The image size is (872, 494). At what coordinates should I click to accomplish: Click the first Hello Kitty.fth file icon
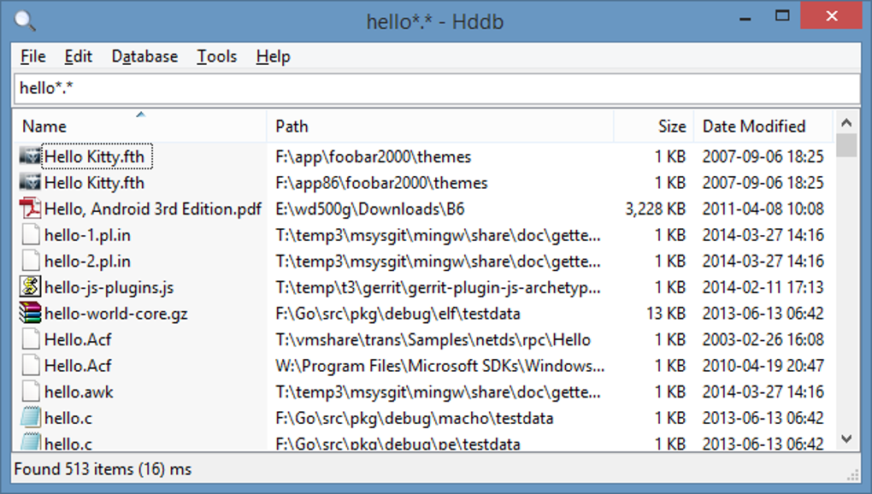point(30,156)
